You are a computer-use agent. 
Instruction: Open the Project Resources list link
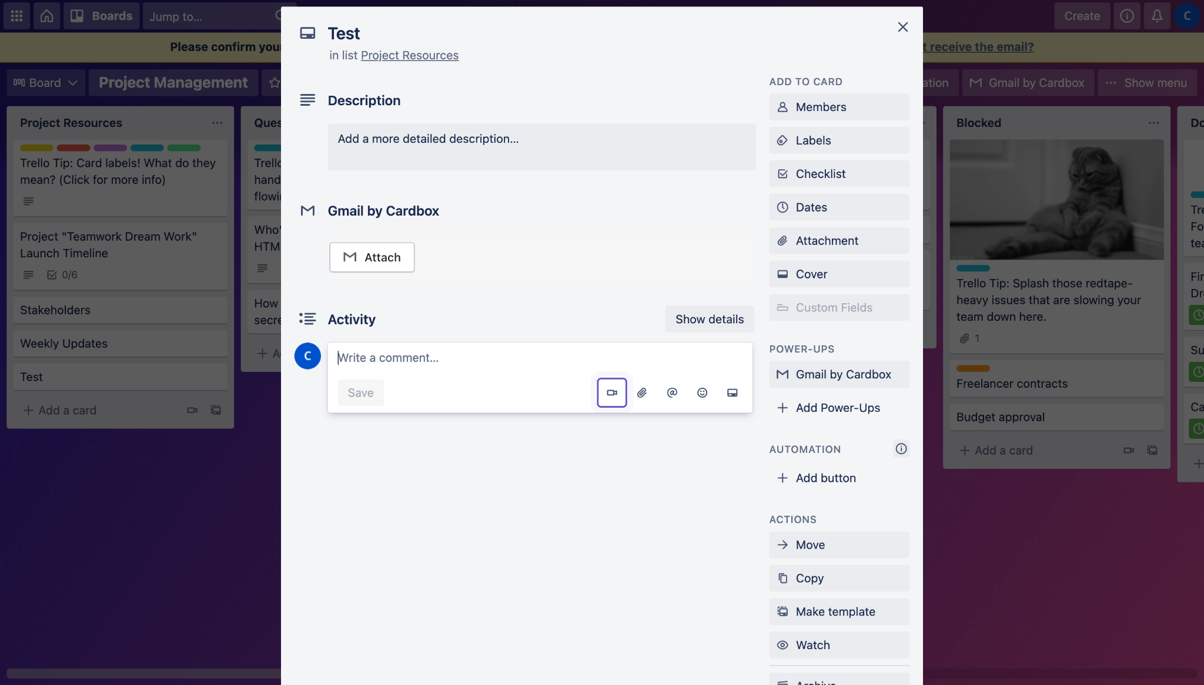click(x=409, y=55)
